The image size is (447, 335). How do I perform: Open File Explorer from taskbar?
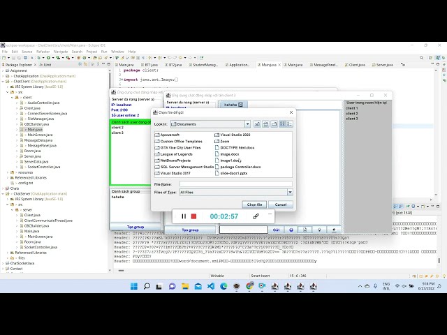coord(185,286)
